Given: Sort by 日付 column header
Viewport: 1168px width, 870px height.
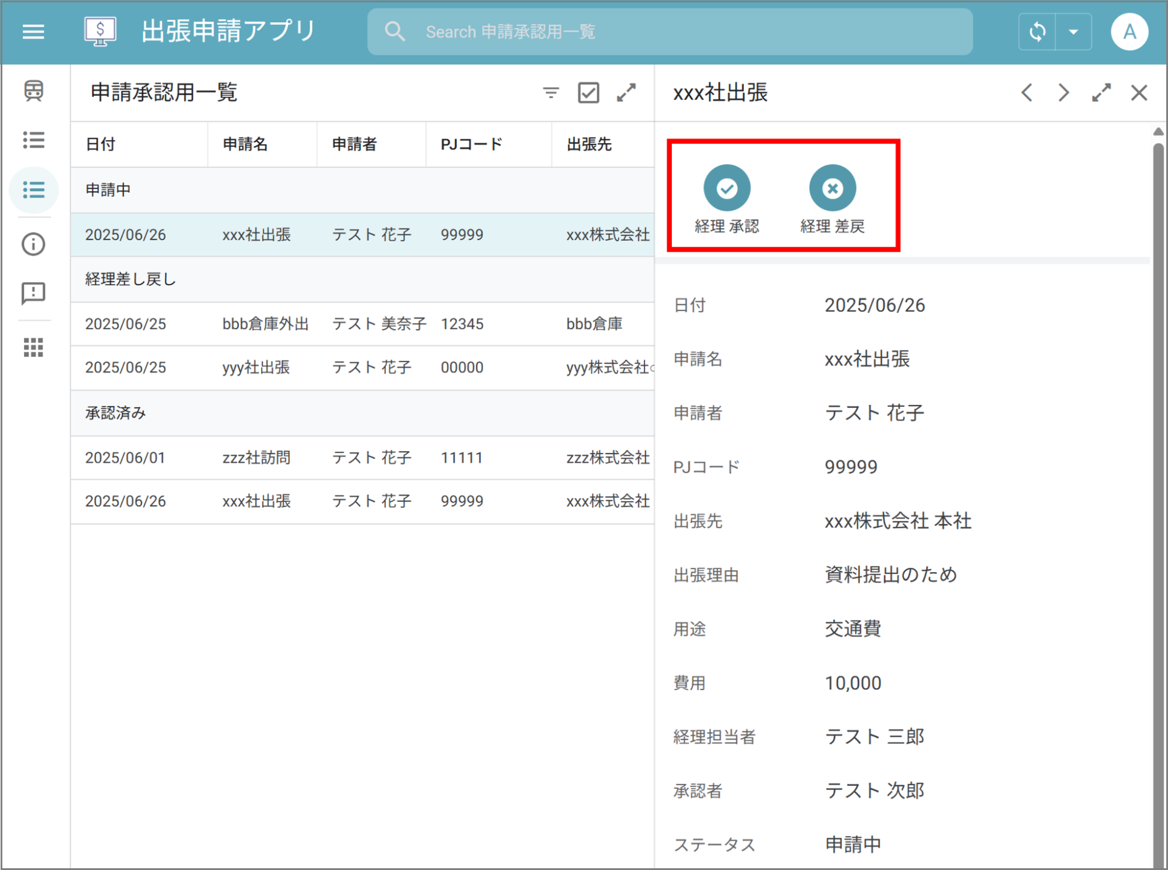Looking at the screenshot, I should pos(100,144).
